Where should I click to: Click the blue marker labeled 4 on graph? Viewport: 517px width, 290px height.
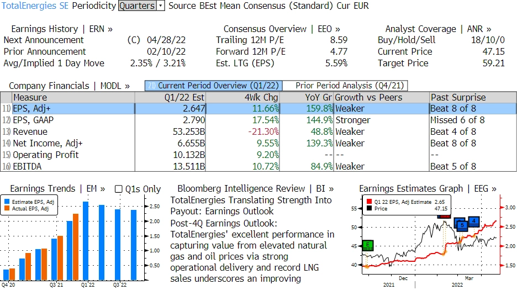coord(474,221)
